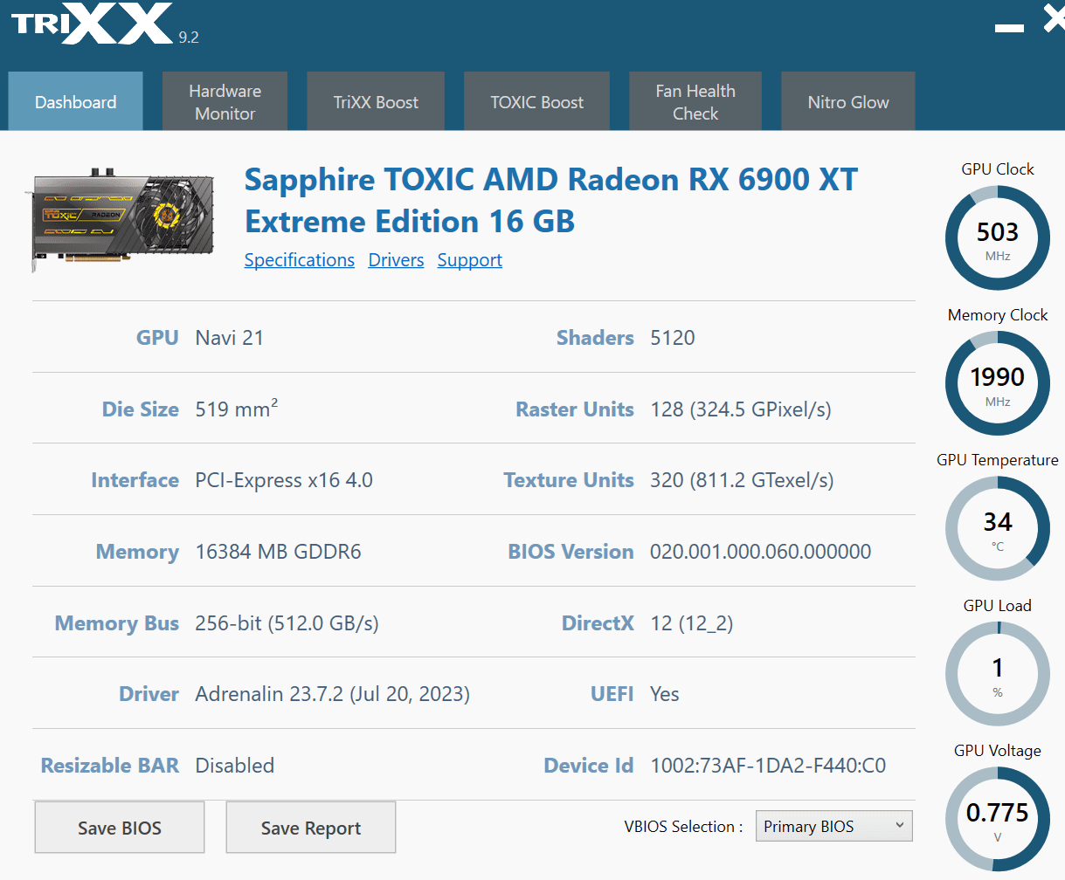Viewport: 1065px width, 880px height.
Task: Open the Specifications link
Action: pyautogui.click(x=300, y=260)
